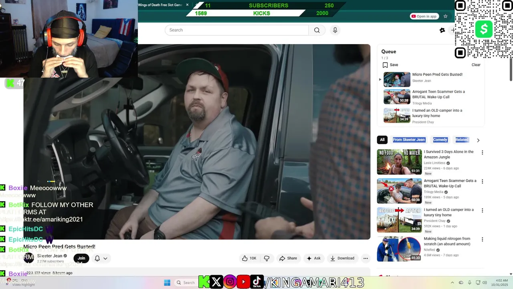Open notification bell dropdown for Skeeter Jean
Screen dimensions: 513x289
click(x=101, y=258)
